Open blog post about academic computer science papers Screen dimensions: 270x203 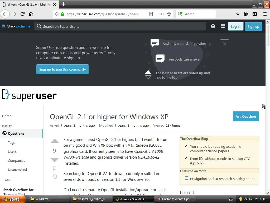pos(215,149)
